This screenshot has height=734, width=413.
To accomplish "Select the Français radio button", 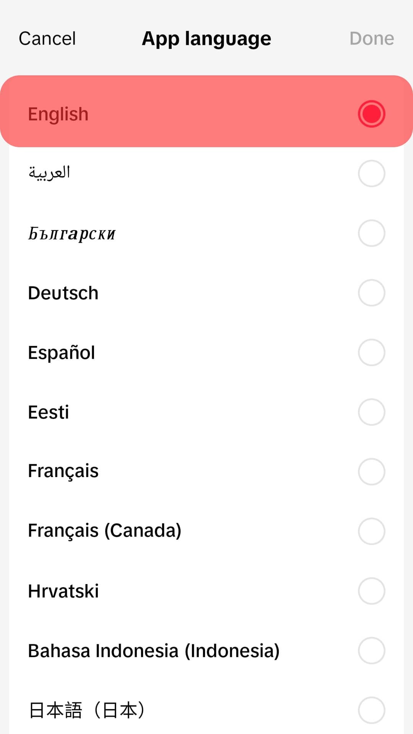I will (x=371, y=472).
